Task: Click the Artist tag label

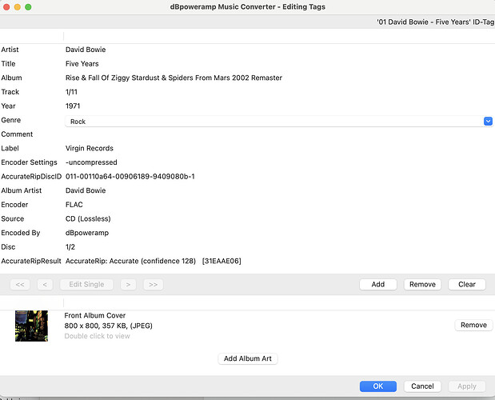Action: tap(10, 50)
